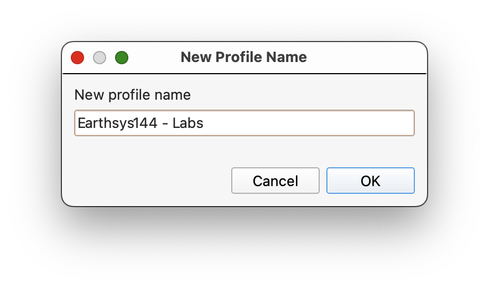Click the green zoom window button
489x288 pixels.
(x=122, y=58)
